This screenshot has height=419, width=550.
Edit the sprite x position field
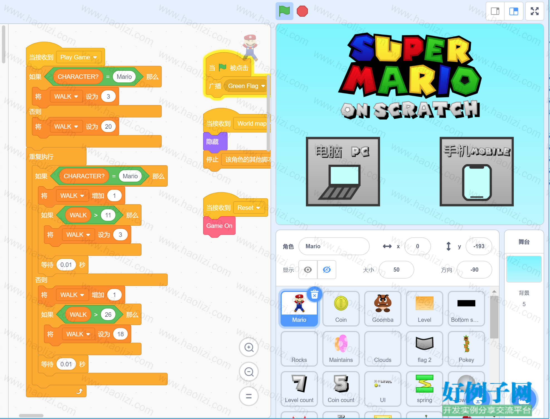click(417, 246)
